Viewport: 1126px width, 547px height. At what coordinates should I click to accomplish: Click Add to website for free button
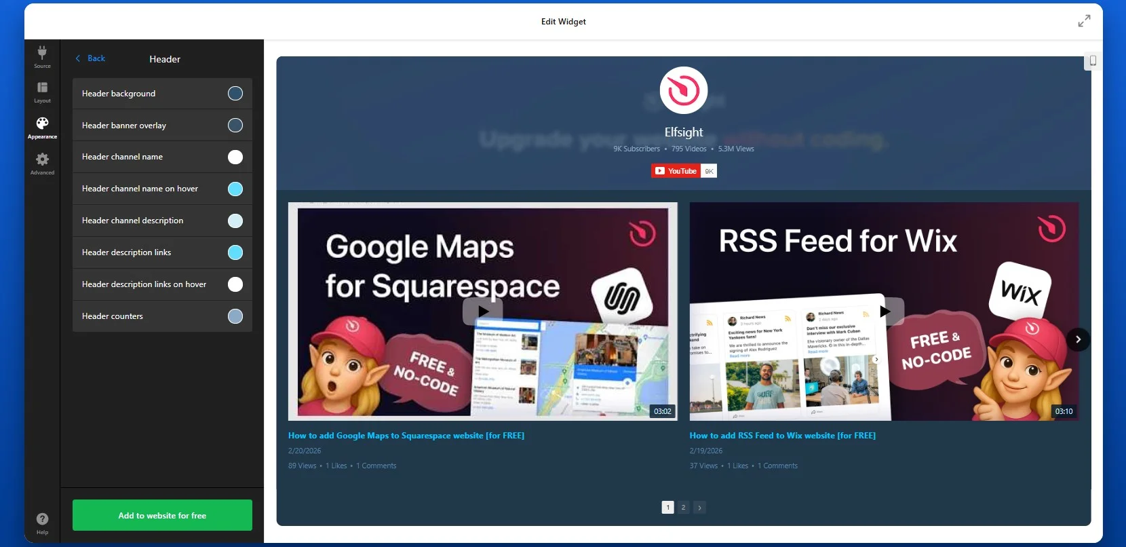[162, 515]
